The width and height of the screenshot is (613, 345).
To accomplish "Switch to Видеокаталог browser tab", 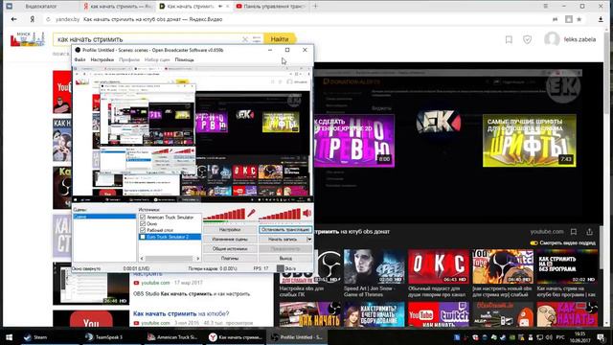I will (40, 7).
